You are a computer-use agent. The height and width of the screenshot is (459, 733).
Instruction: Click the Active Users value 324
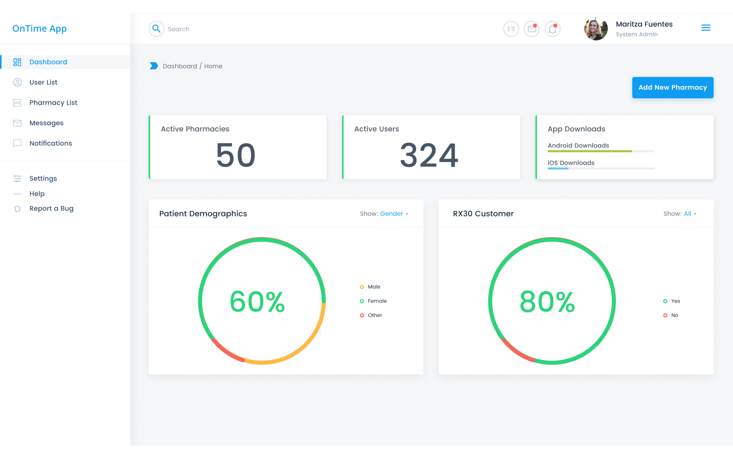tap(429, 155)
